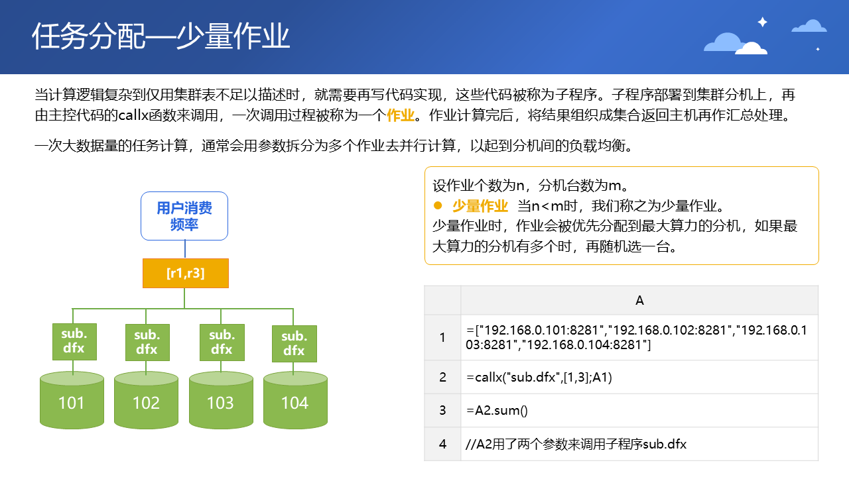Click the sub.dfx box above cylinder 103
This screenshot has height=477, width=849.
(222, 342)
